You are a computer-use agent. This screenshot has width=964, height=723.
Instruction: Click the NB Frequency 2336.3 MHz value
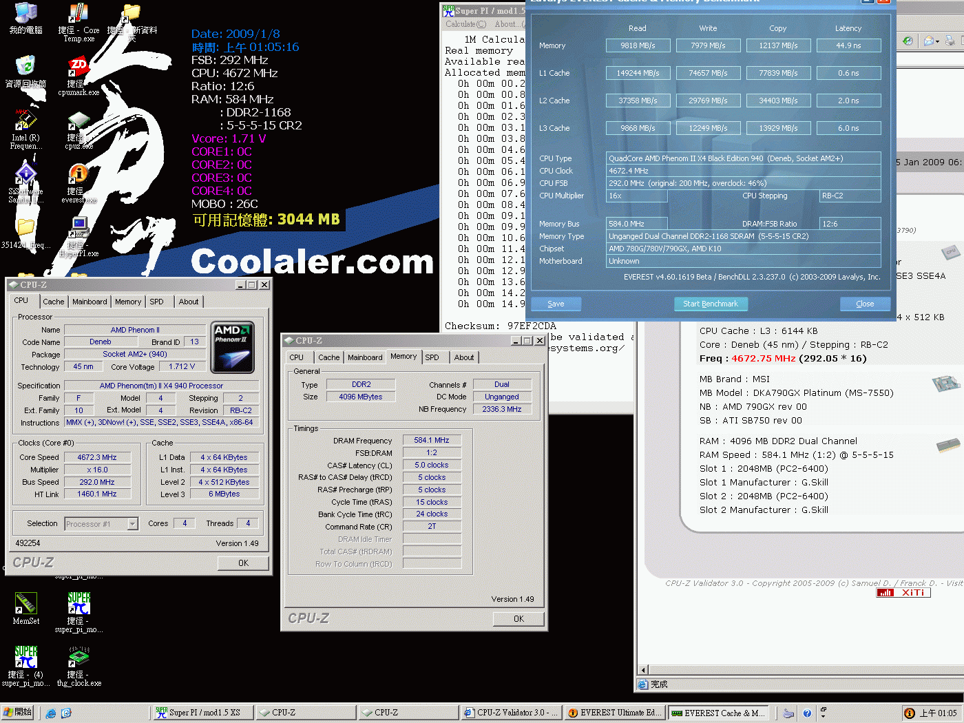(502, 409)
